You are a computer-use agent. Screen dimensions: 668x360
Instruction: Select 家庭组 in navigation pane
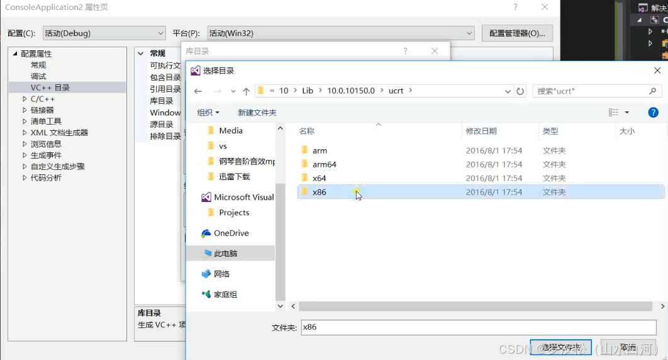(x=225, y=295)
